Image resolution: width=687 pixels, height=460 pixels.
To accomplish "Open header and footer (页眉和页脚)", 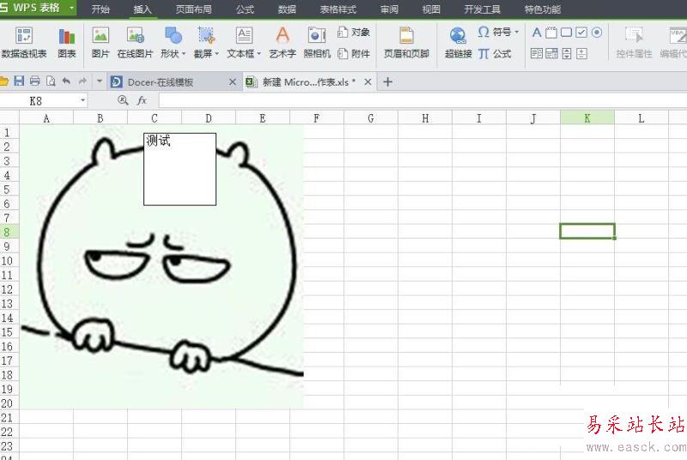I will pos(406,42).
